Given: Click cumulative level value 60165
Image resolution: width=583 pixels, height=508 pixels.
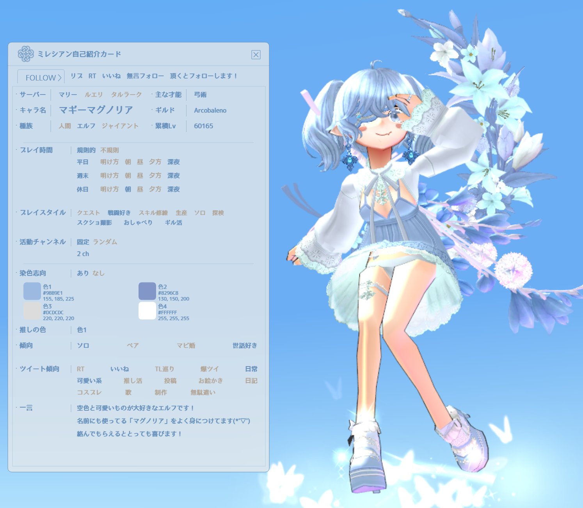Looking at the screenshot, I should coord(203,126).
